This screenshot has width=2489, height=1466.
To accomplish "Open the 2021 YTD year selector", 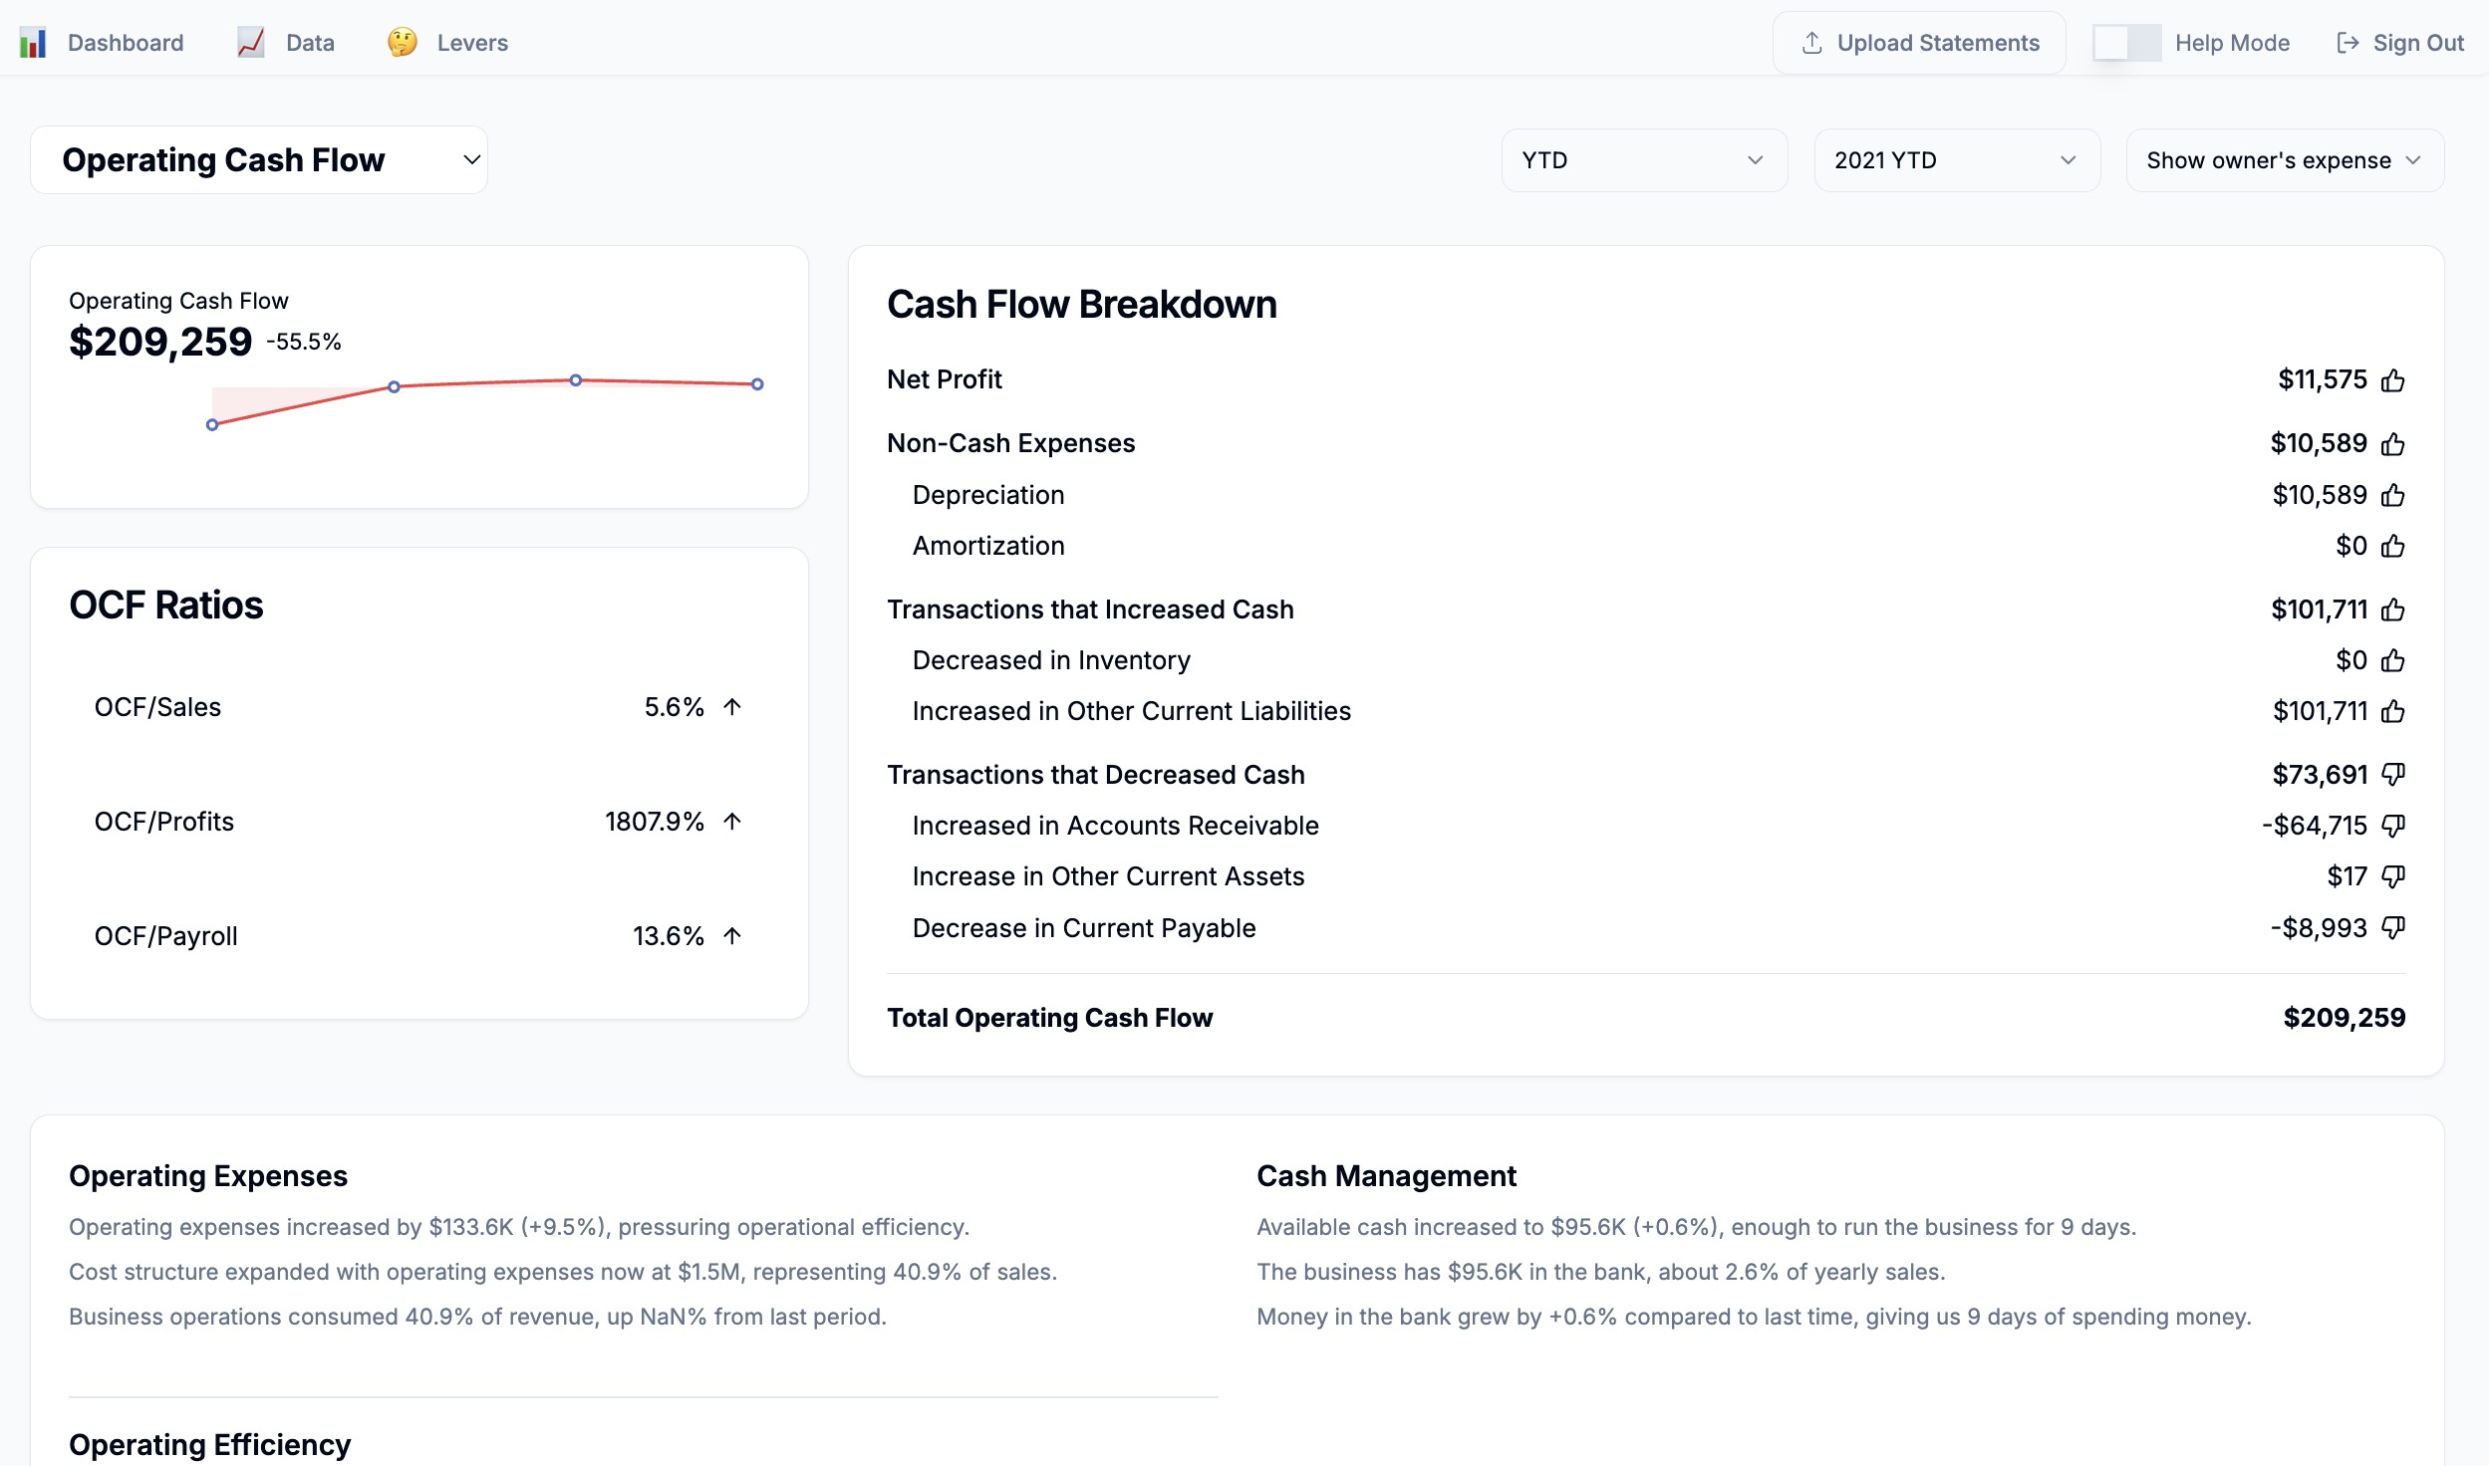I will pos(1956,160).
